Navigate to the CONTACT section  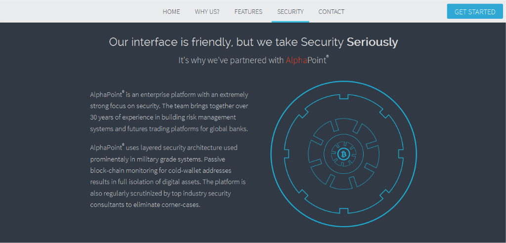(x=332, y=12)
